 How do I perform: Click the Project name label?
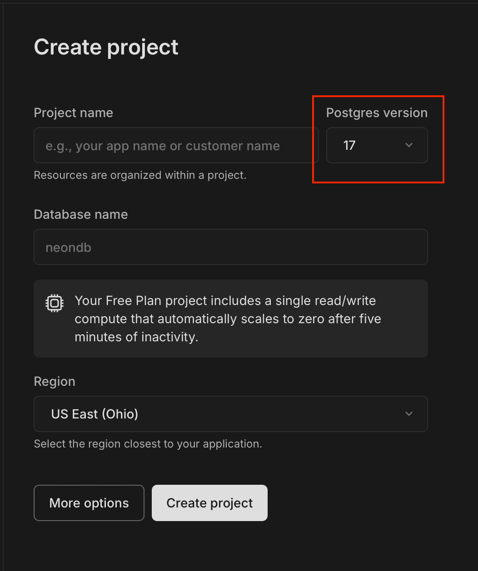[x=74, y=113]
